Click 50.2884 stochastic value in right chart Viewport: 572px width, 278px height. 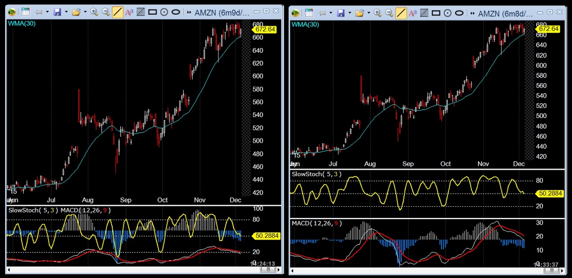tap(550, 194)
